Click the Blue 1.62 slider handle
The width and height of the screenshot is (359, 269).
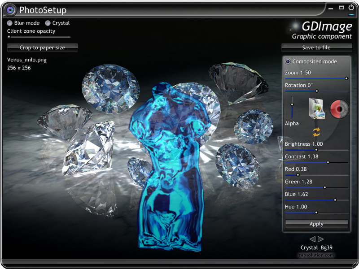point(335,200)
